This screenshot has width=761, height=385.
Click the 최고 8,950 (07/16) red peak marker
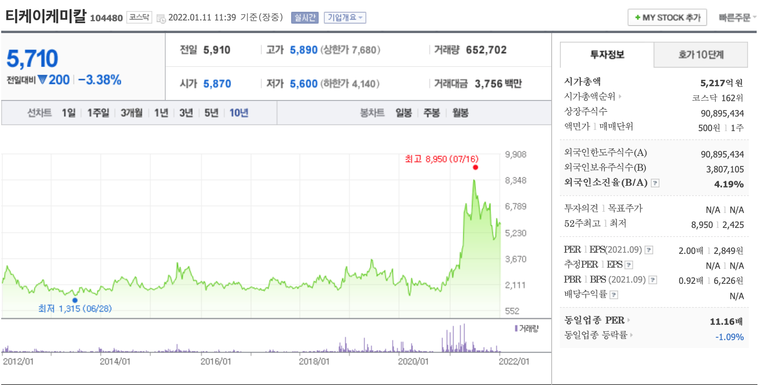475,167
